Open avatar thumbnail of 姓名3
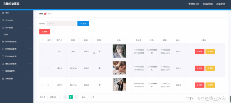The height and width of the screenshot is (103, 231). tap(119, 85)
